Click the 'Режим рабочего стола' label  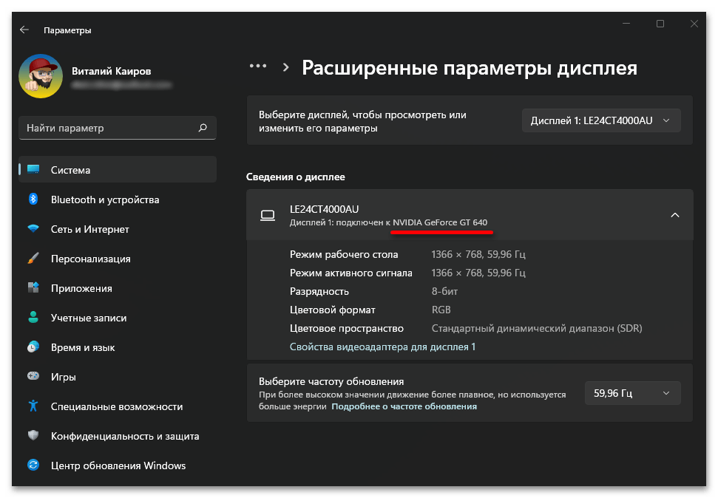(344, 254)
